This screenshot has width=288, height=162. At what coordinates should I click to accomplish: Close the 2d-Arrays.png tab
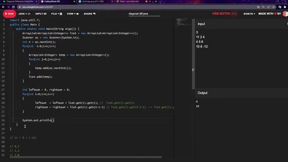[x=112, y=1]
